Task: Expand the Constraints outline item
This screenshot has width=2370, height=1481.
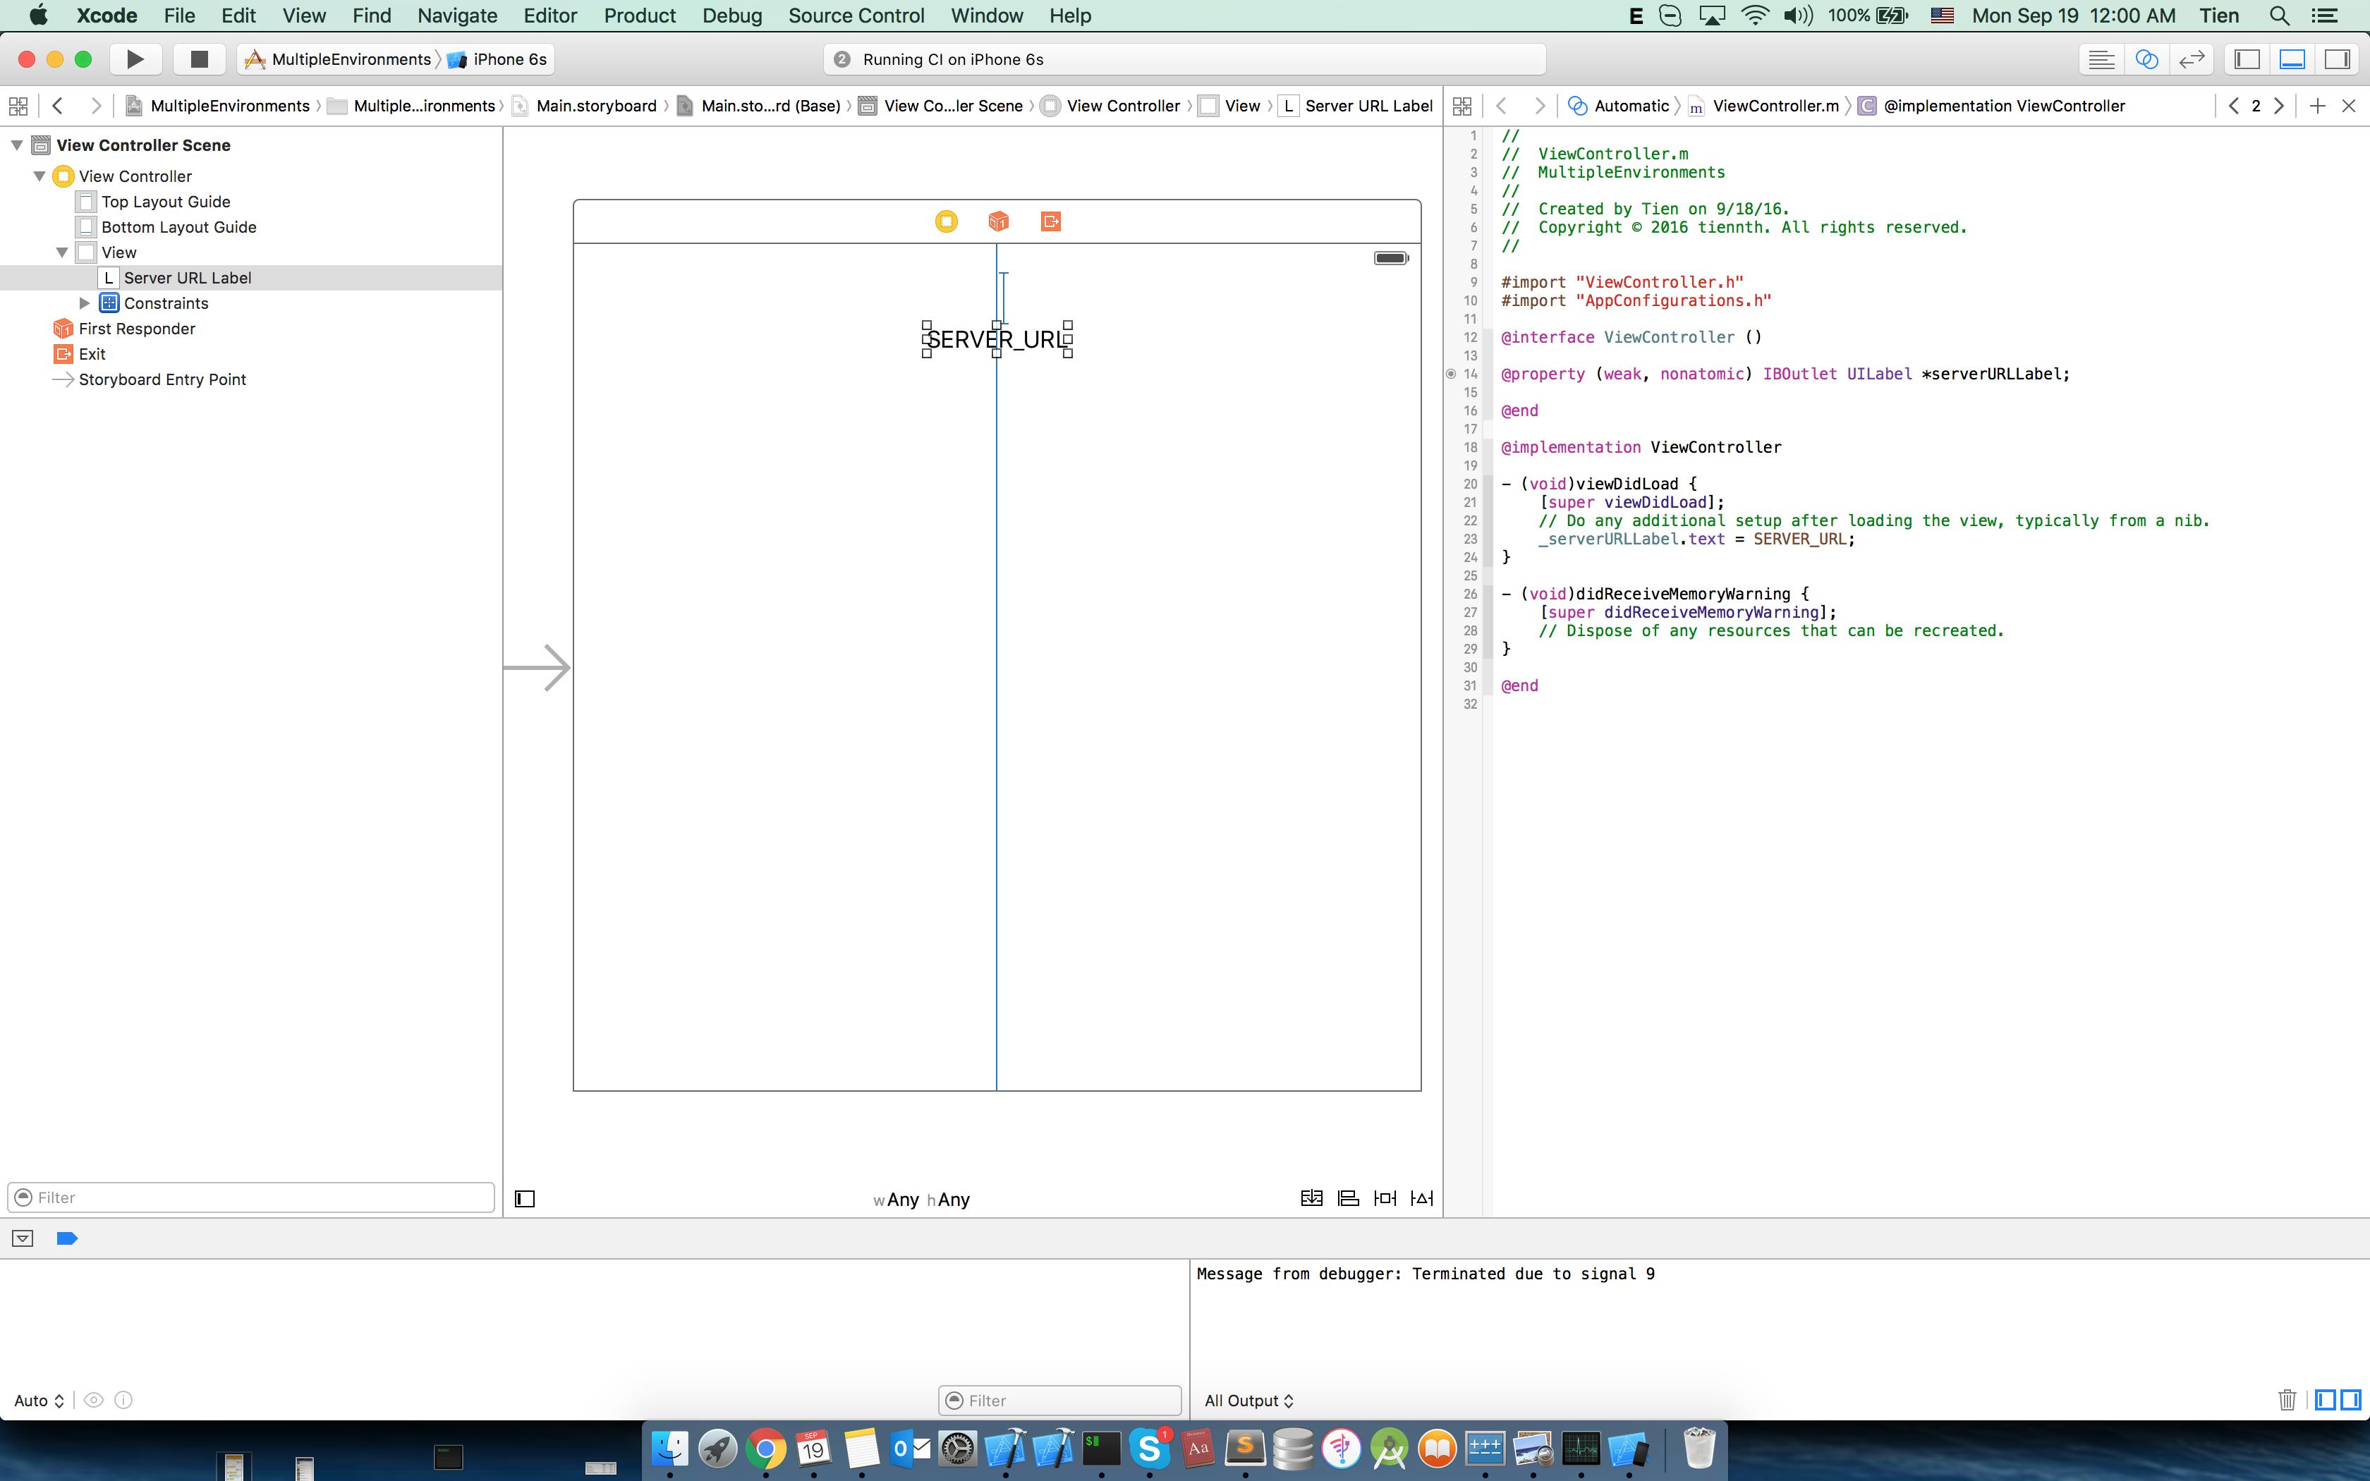Action: click(85, 304)
